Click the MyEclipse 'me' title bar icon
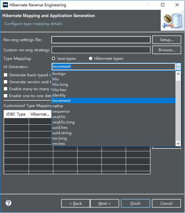Image resolution: width=185 pixels, height=213 pixels. [x=5, y=5]
